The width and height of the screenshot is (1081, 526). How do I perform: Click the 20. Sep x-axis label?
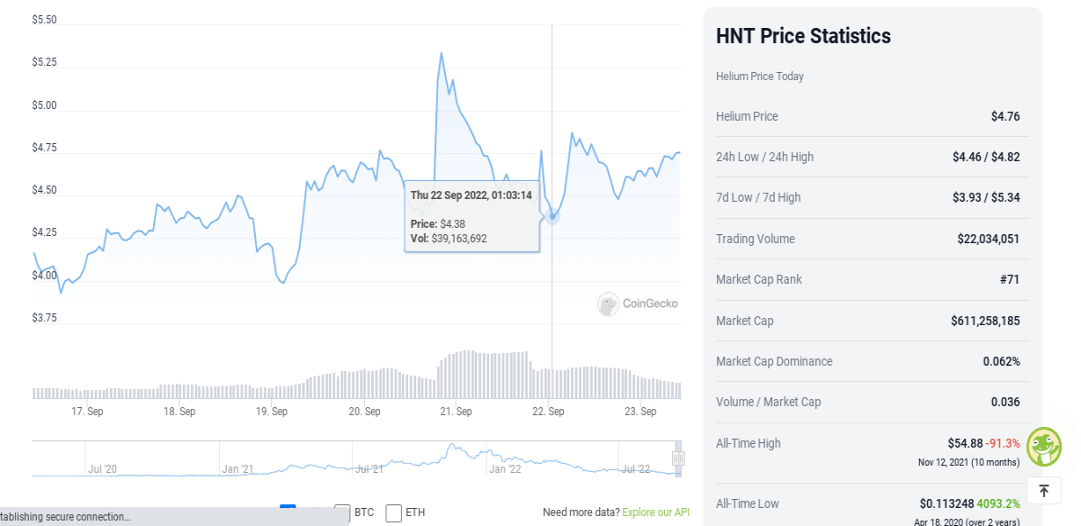tap(364, 412)
